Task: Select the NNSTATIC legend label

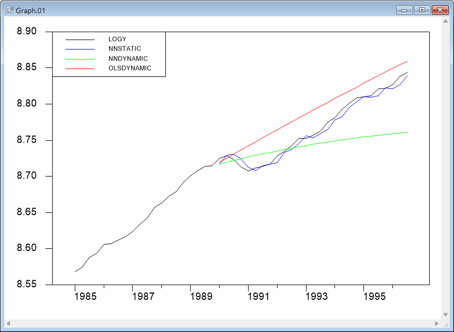Action: pos(124,49)
